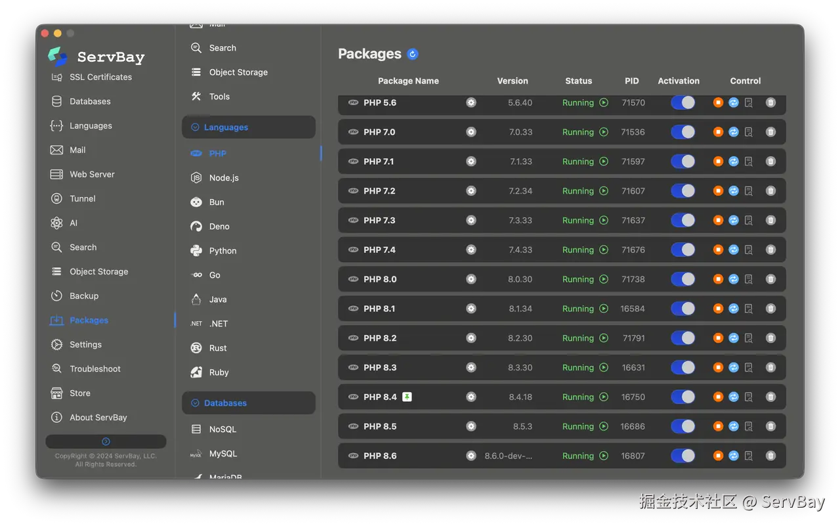Viewport: 840px width, 526px height.
Task: Restart the PHP 7.0 service
Action: pyautogui.click(x=734, y=132)
